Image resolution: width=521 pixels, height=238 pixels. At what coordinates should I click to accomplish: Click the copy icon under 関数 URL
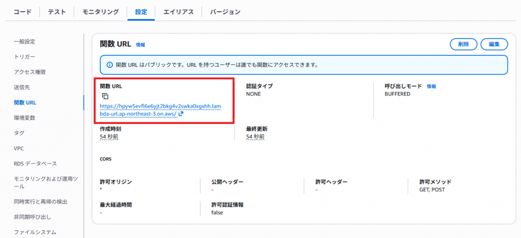[x=105, y=96]
